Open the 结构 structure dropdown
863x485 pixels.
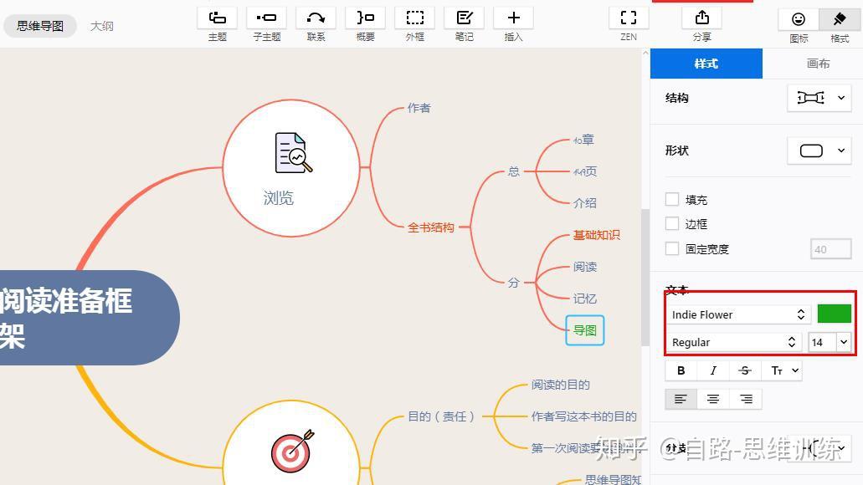[x=819, y=98]
